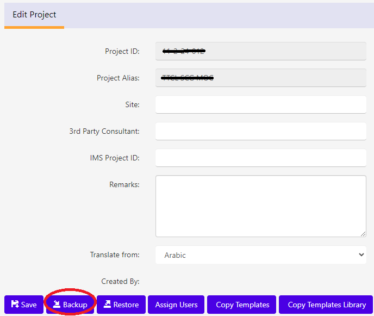Select the Edit Project tab
This screenshot has height=316, width=374.
coord(34,15)
